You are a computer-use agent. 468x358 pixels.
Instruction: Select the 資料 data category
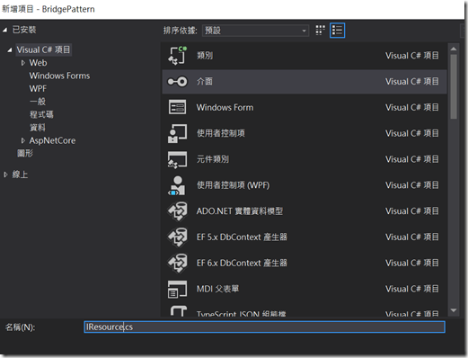(x=38, y=128)
